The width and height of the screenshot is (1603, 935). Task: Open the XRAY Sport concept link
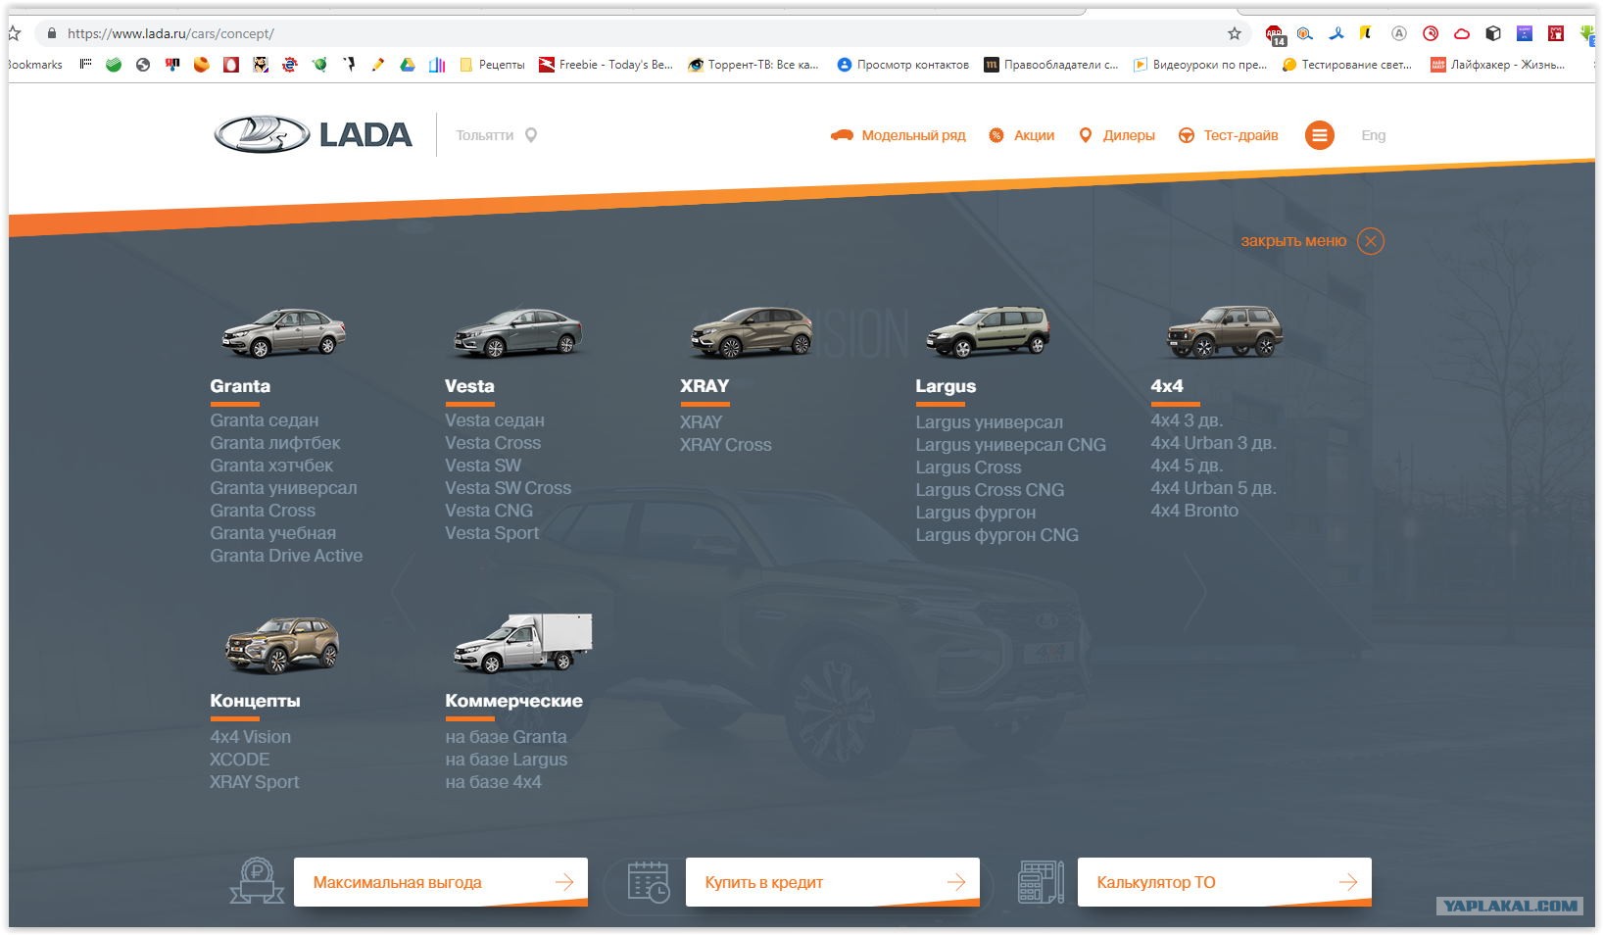[x=255, y=782]
